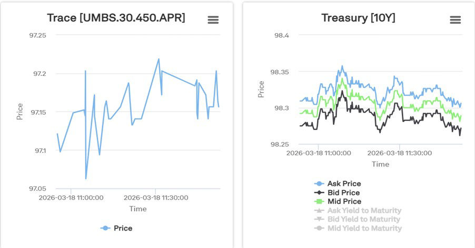Image resolution: width=475 pixels, height=248 pixels.
Task: Click the green Mid Price legend marker
Action: tap(319, 202)
